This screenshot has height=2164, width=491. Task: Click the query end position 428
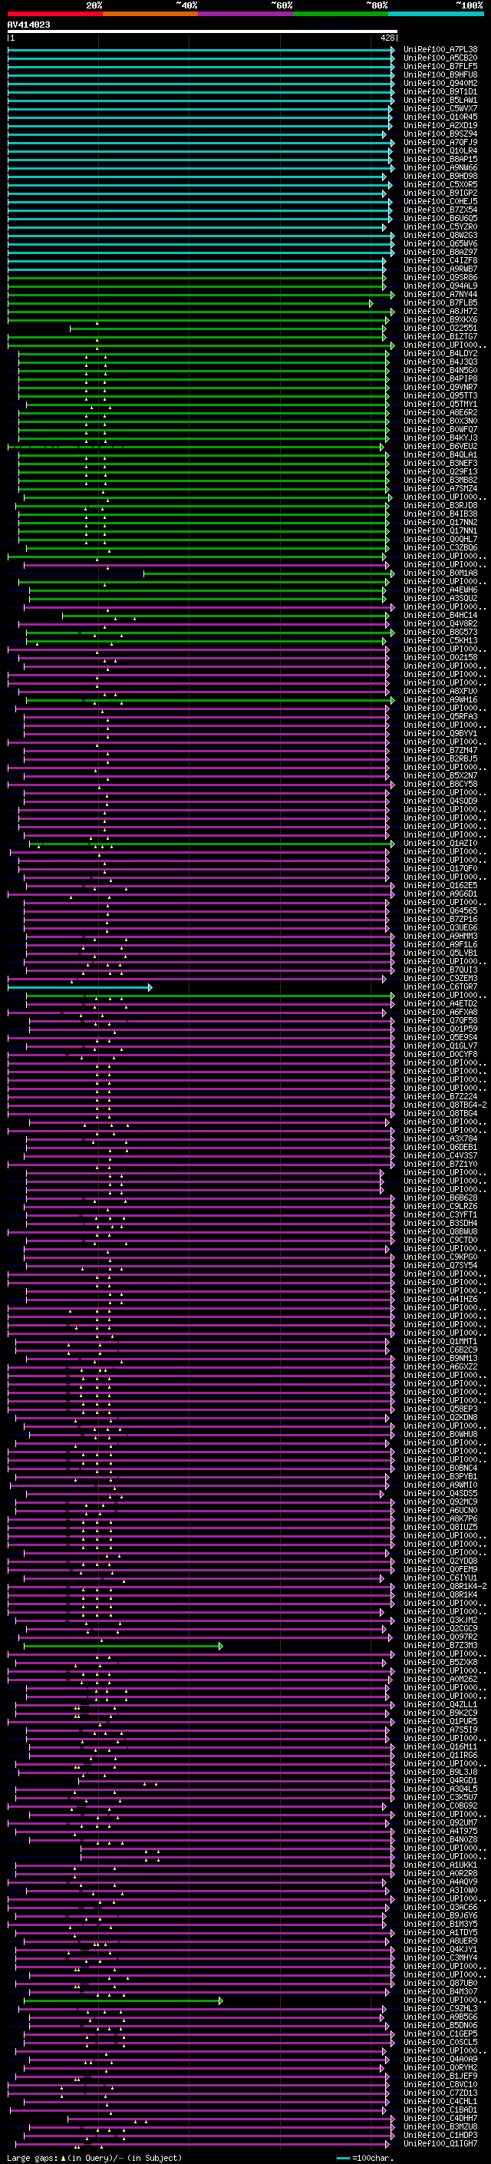387,38
